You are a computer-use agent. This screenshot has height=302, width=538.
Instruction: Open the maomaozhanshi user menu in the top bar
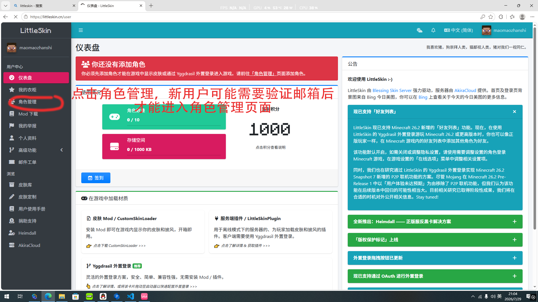(504, 30)
